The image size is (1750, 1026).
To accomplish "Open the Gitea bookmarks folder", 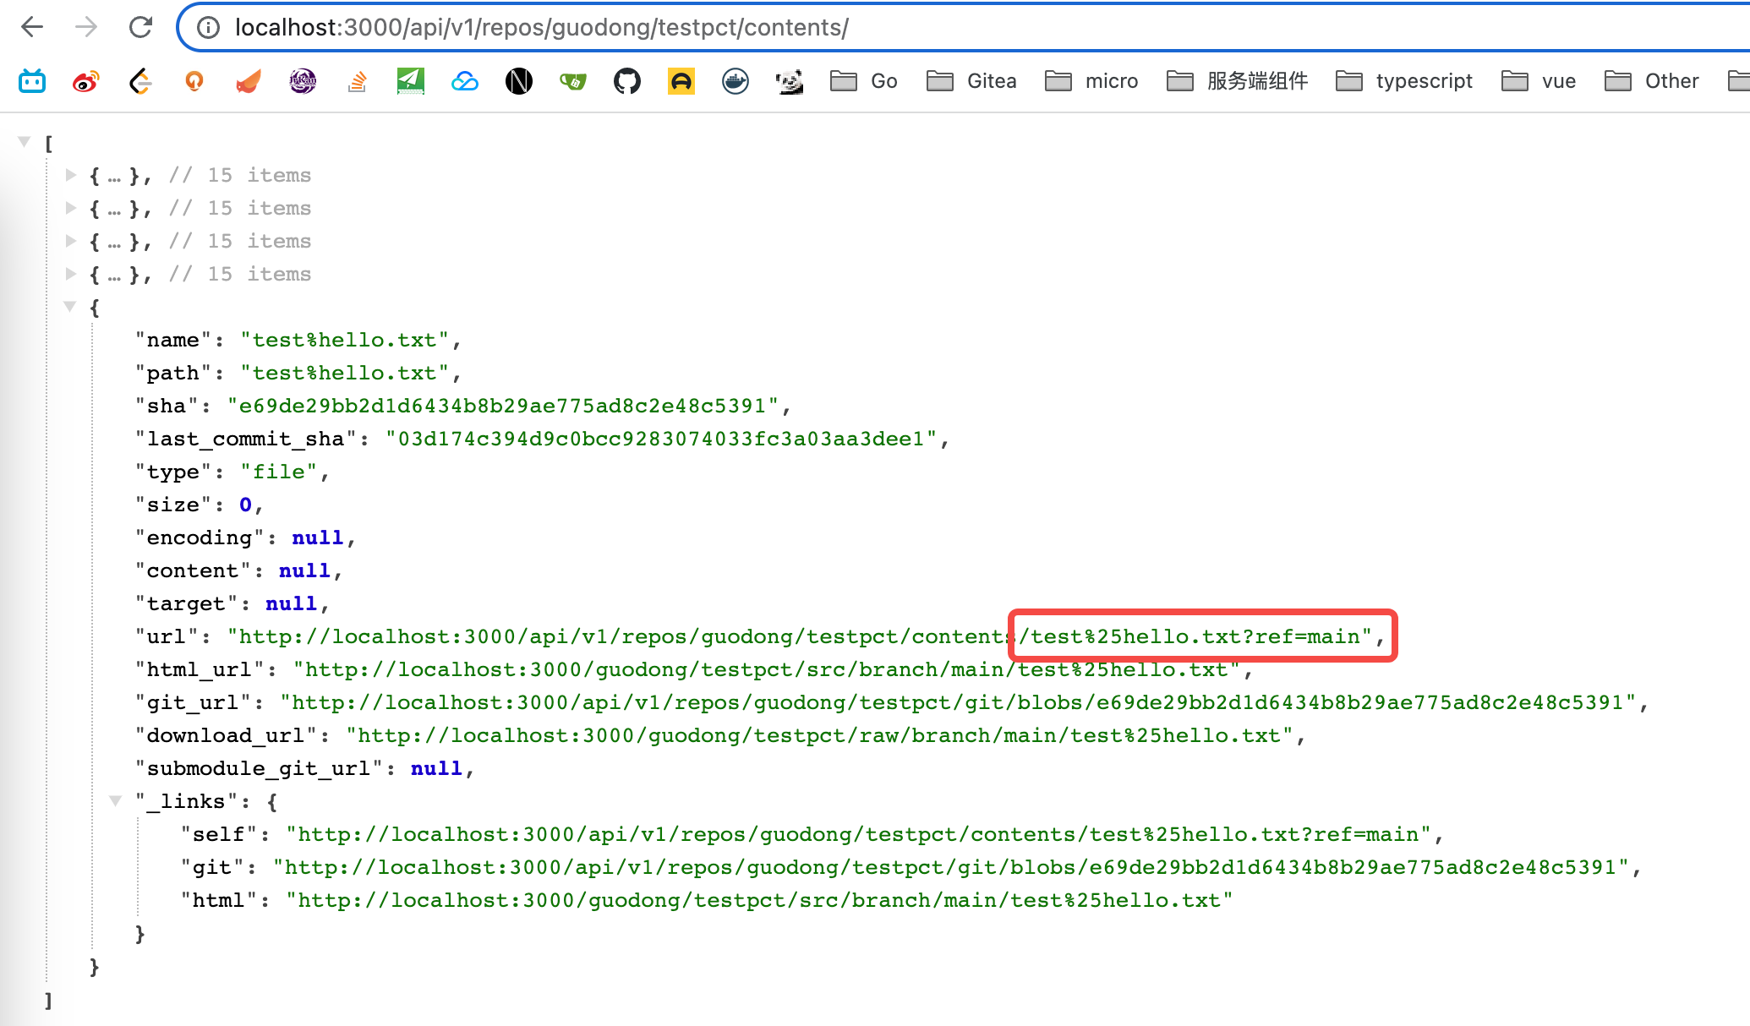I will pyautogui.click(x=971, y=81).
